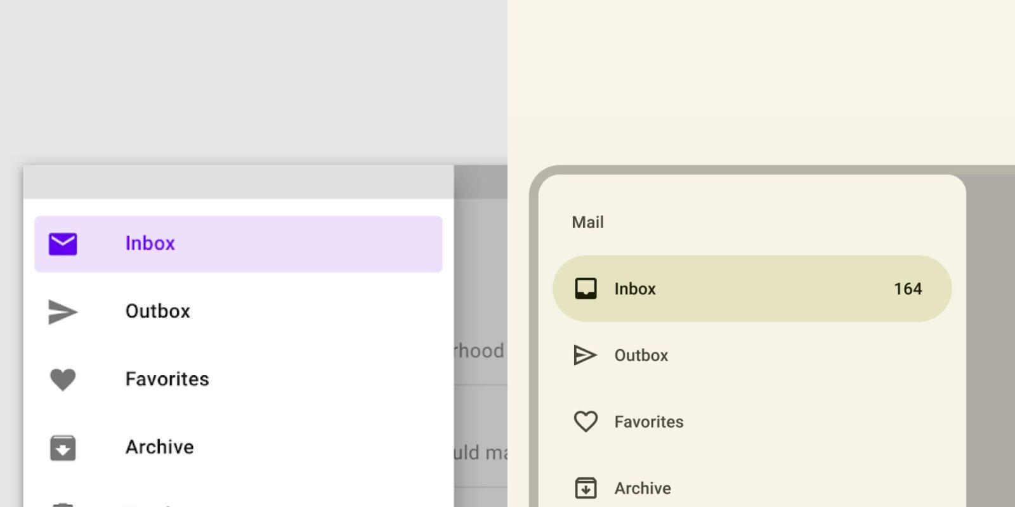Image resolution: width=1015 pixels, height=507 pixels.
Task: Open Favorites in the white drawer
Action: pos(167,379)
